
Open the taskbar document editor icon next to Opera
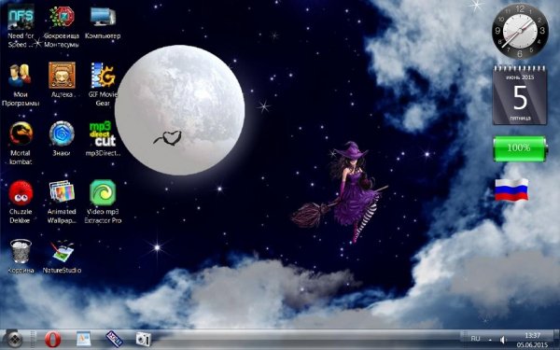[x=83, y=339]
